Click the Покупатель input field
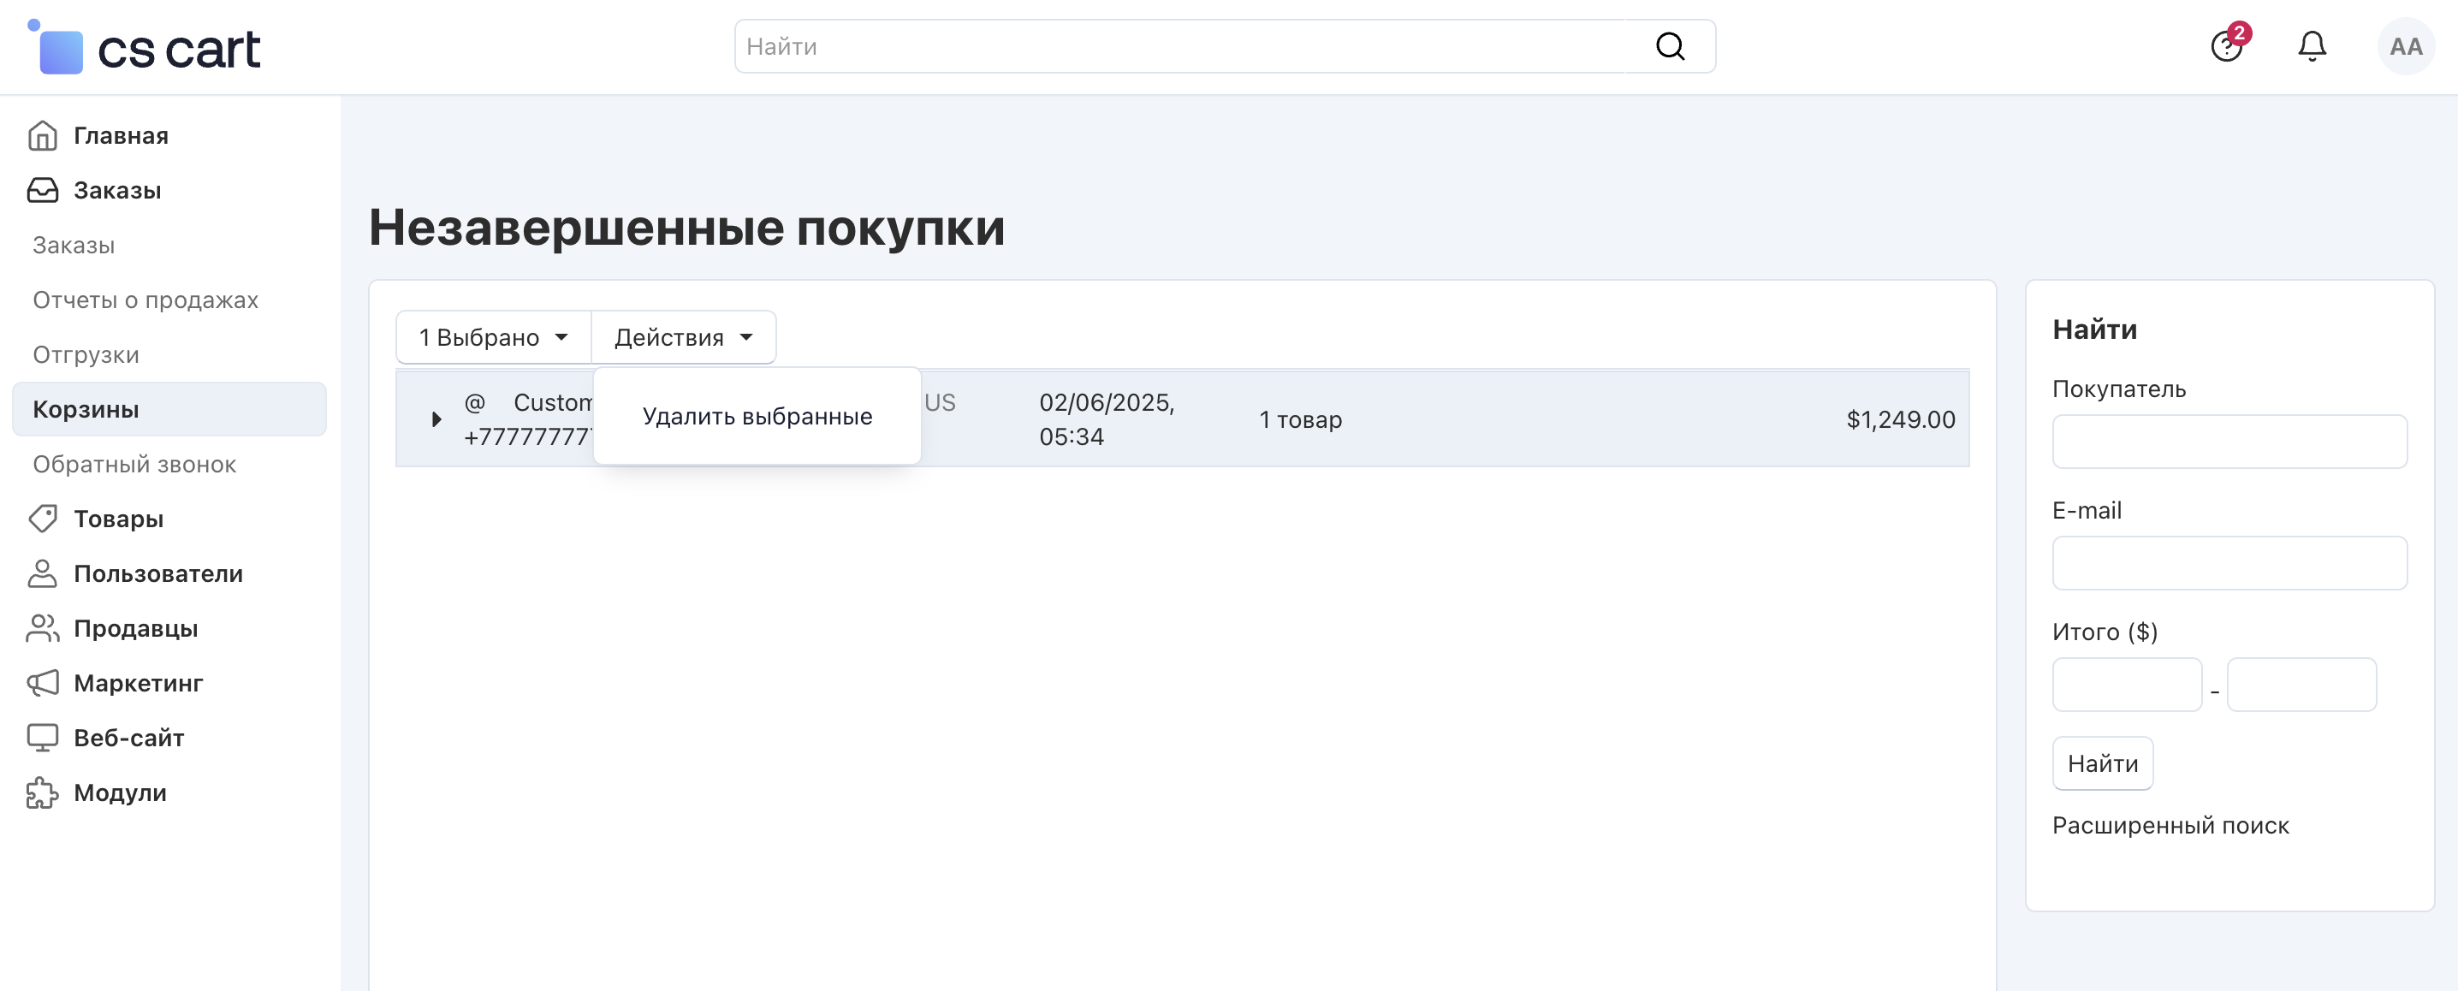Viewport: 2458px width, 991px height. tap(2229, 442)
